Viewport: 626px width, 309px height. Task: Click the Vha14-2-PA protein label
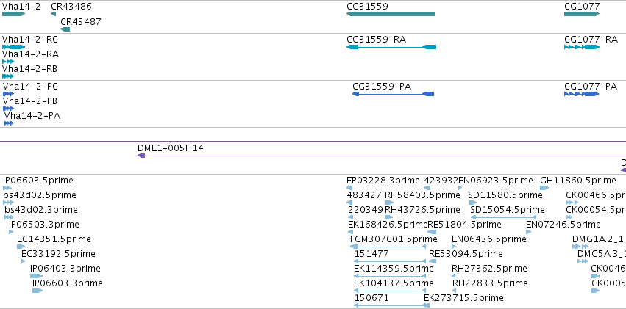click(x=32, y=116)
